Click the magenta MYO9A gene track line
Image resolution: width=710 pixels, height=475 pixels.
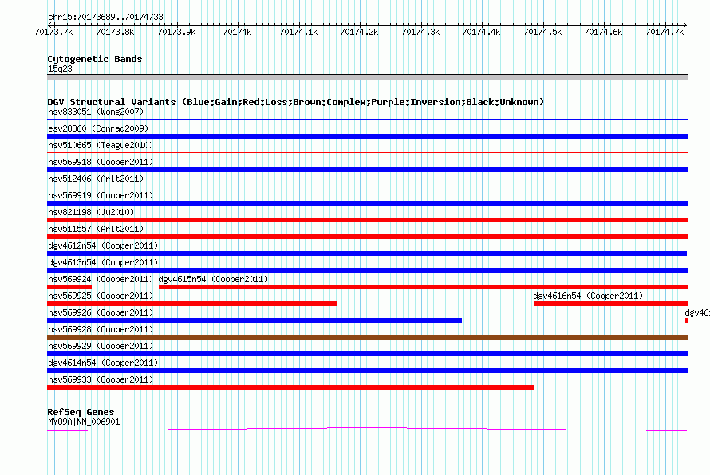tap(367, 429)
